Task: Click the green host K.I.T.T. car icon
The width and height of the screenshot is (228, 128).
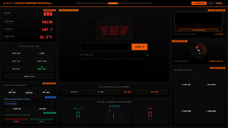Action: point(78,114)
